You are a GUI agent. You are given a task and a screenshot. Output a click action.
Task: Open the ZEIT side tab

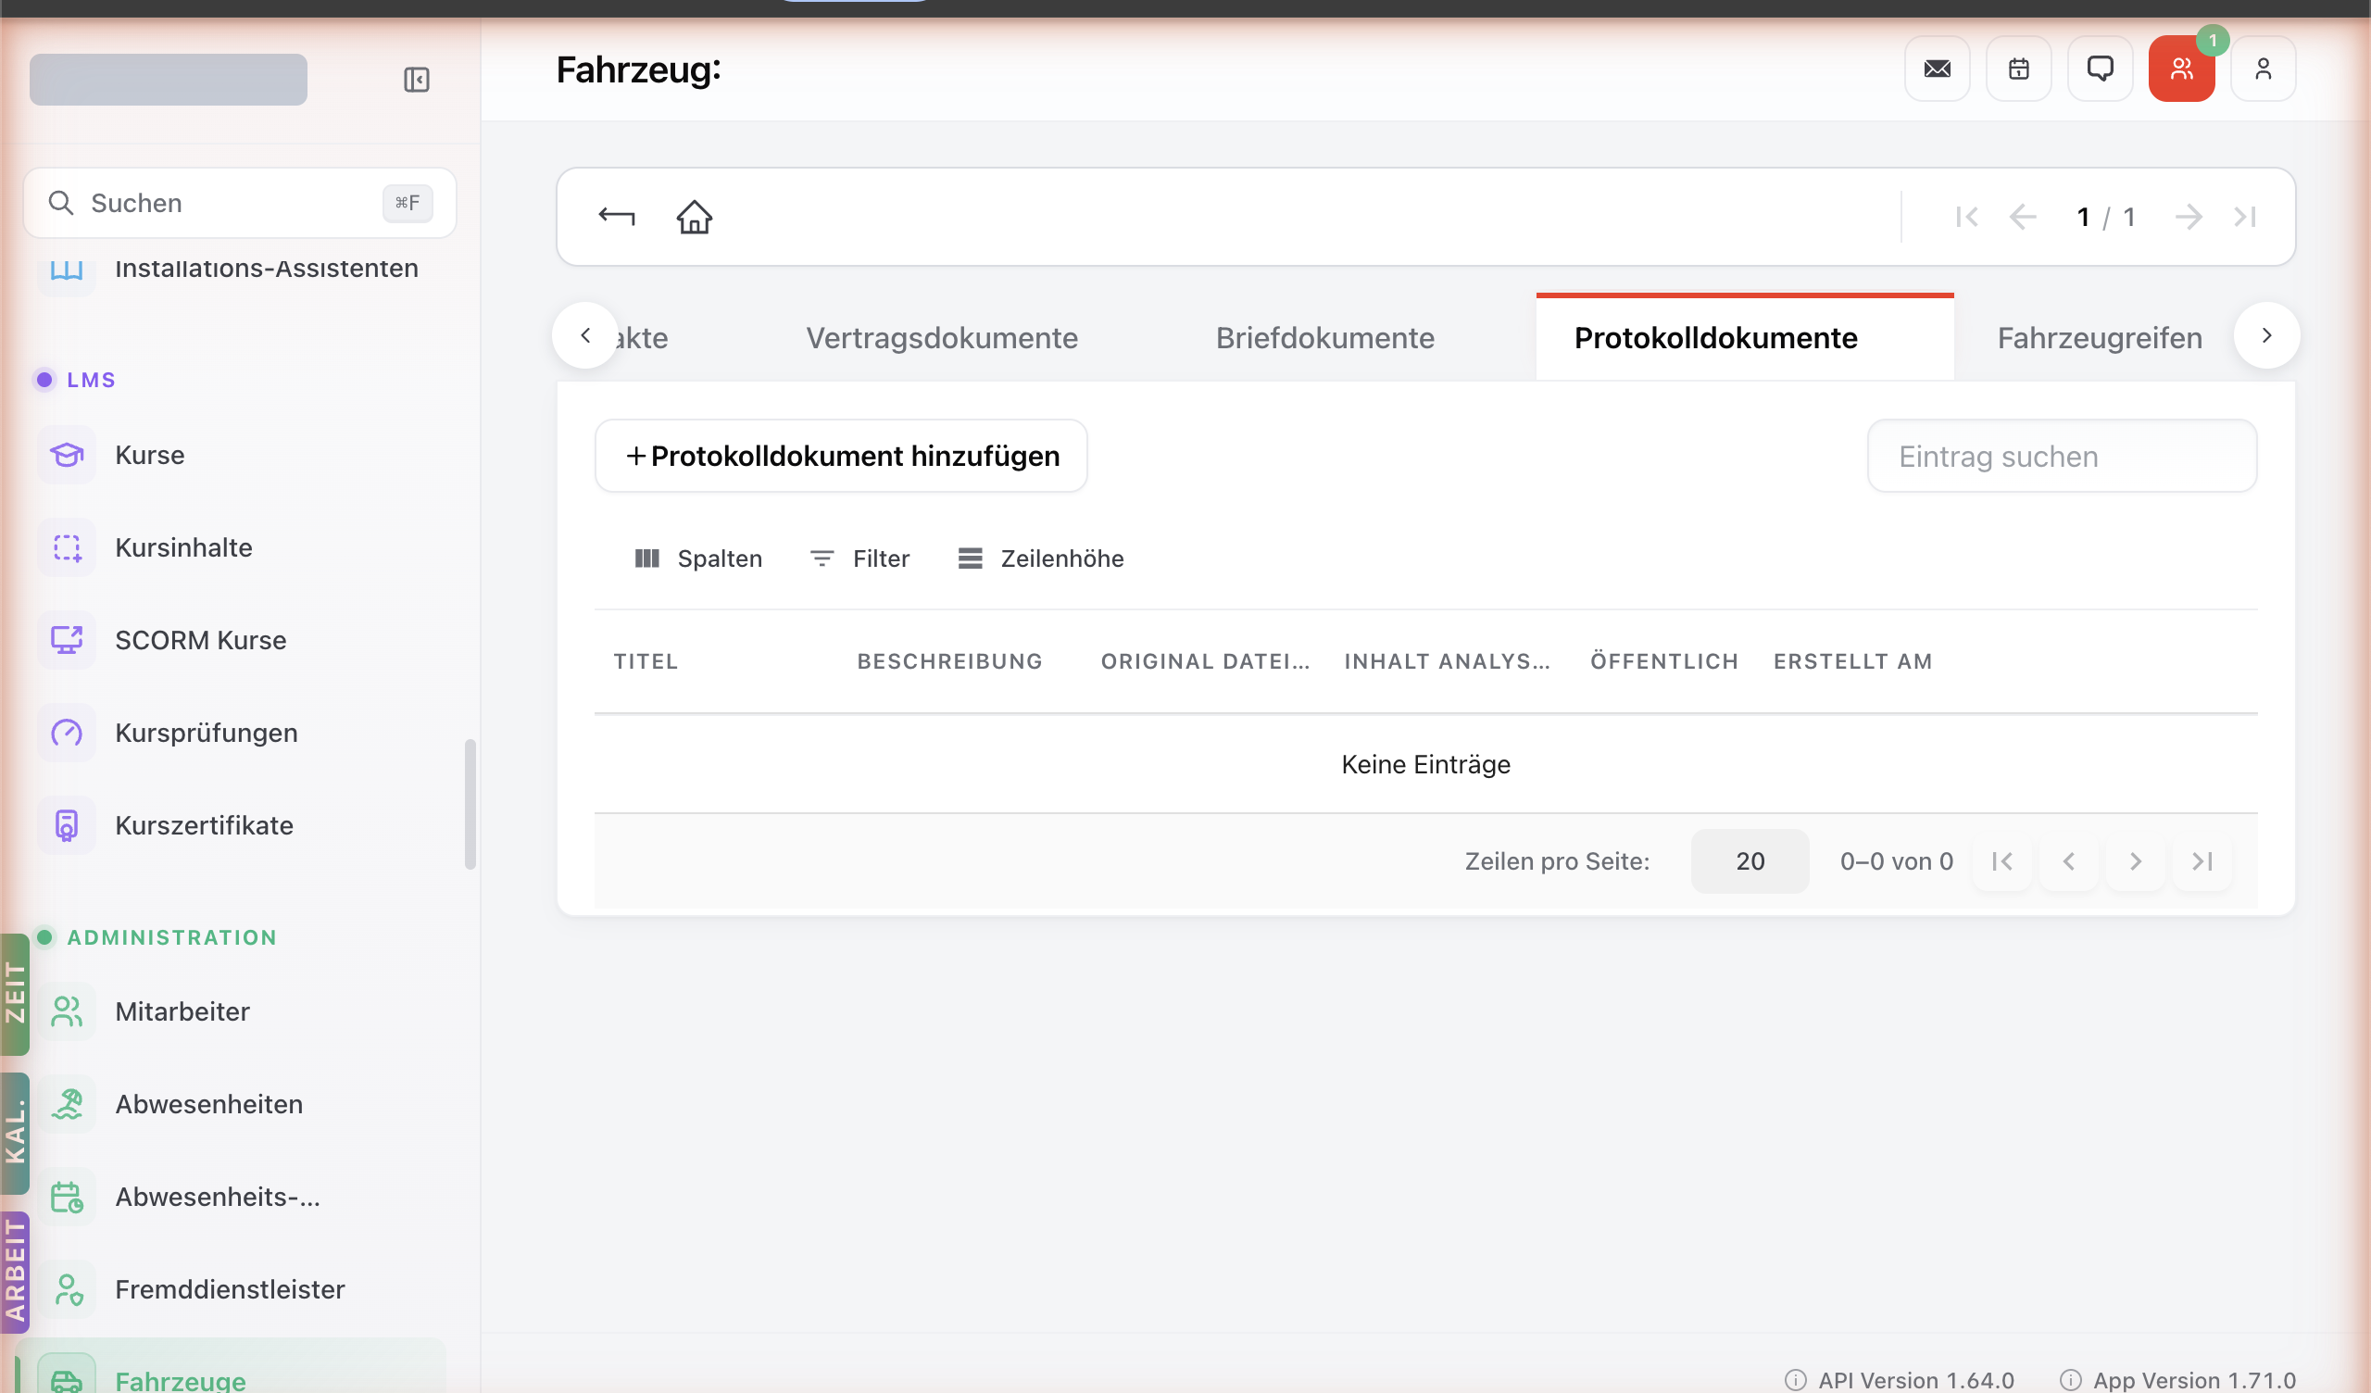point(15,994)
